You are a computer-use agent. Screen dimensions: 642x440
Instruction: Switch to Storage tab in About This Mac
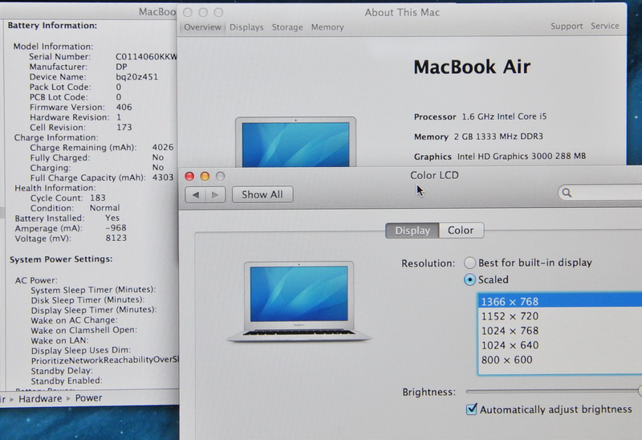(x=287, y=27)
